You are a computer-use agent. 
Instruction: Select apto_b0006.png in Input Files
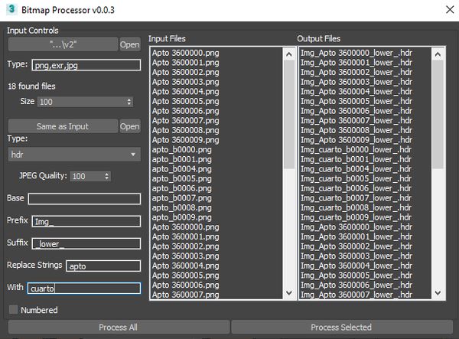tap(181, 188)
